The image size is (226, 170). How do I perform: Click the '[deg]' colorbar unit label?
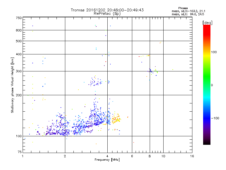tap(207, 23)
